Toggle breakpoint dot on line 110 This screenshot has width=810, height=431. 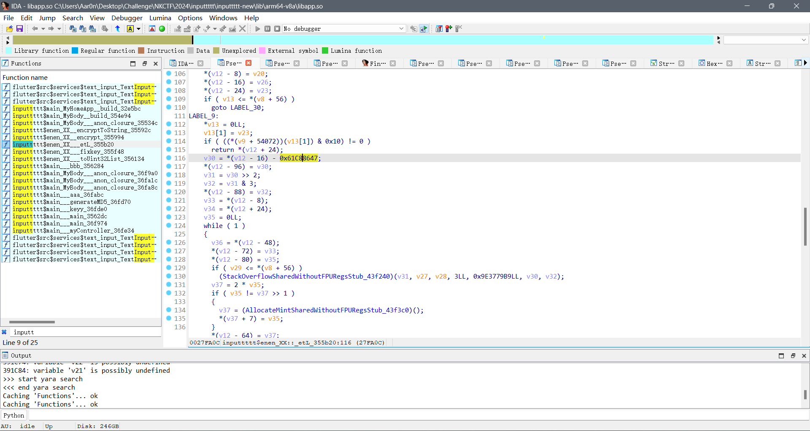[x=169, y=107]
